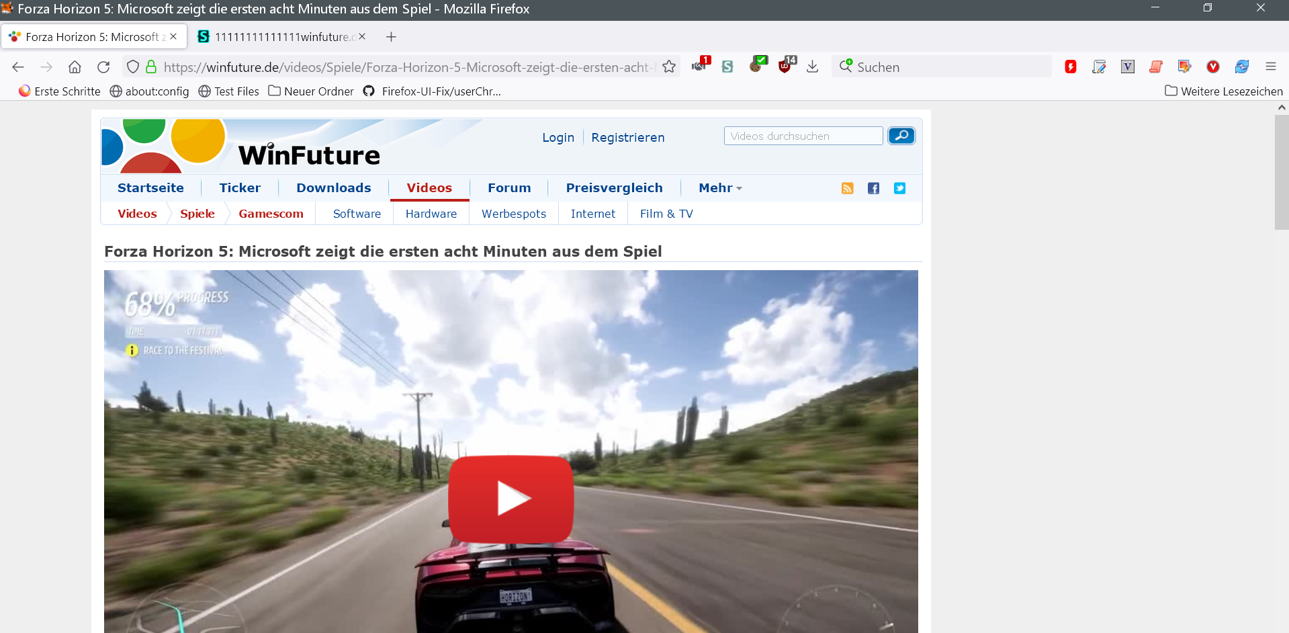Open the Firefox-UI-Fix/userChr... bookmark
The height and width of the screenshot is (633, 1289).
pos(432,91)
